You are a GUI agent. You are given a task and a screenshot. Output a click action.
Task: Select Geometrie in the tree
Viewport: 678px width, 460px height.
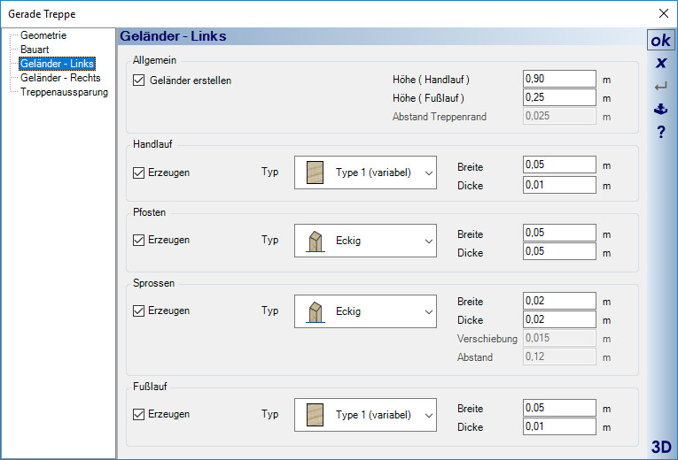click(x=43, y=35)
